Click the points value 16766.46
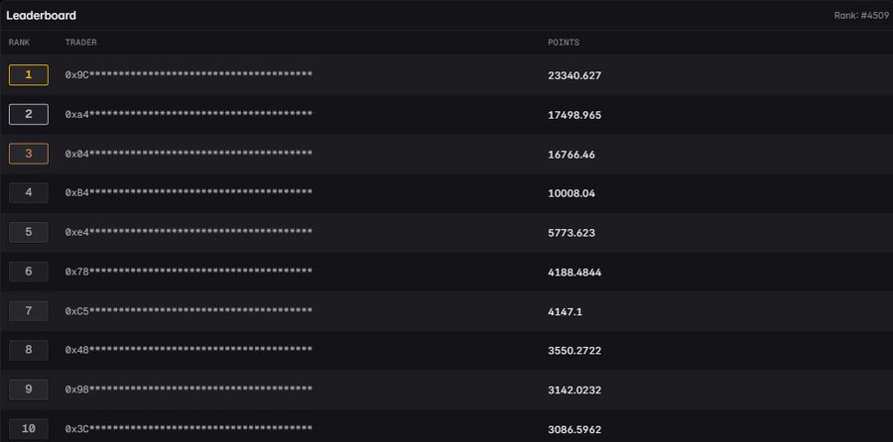893x442 pixels. pos(572,155)
